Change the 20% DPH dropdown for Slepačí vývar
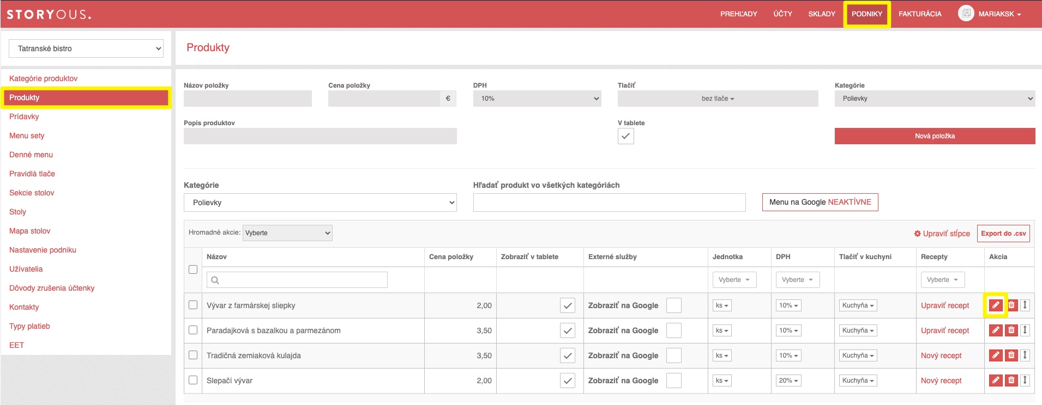 [x=789, y=381]
